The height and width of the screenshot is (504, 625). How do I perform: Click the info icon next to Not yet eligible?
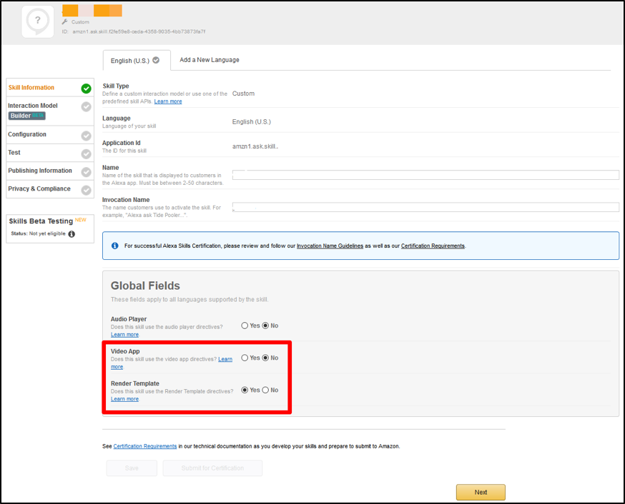tap(72, 234)
